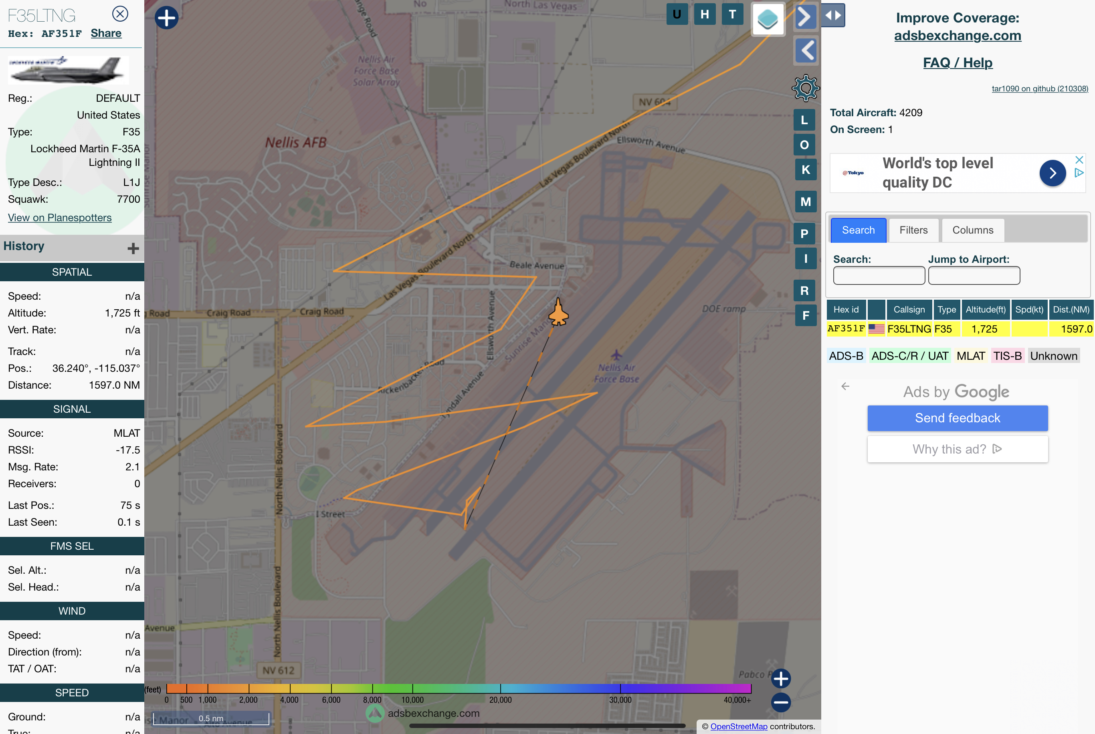Click the R map button
The height and width of the screenshot is (734, 1095).
804,291
